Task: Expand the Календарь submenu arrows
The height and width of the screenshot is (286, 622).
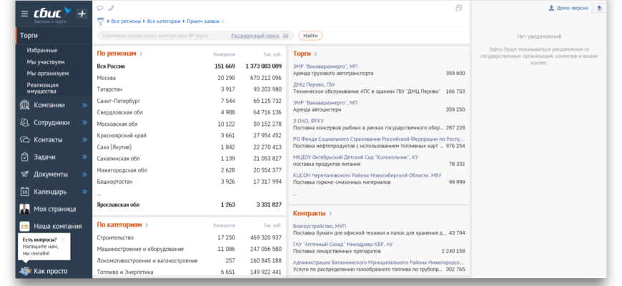Action: click(x=84, y=192)
